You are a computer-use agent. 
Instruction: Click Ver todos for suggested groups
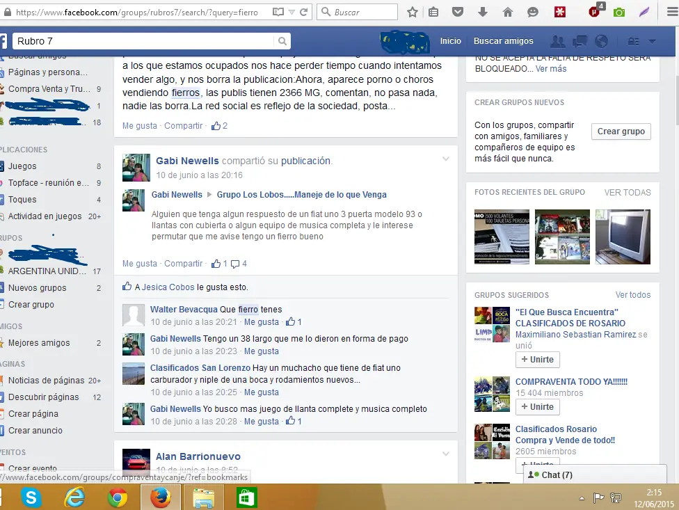click(x=633, y=295)
